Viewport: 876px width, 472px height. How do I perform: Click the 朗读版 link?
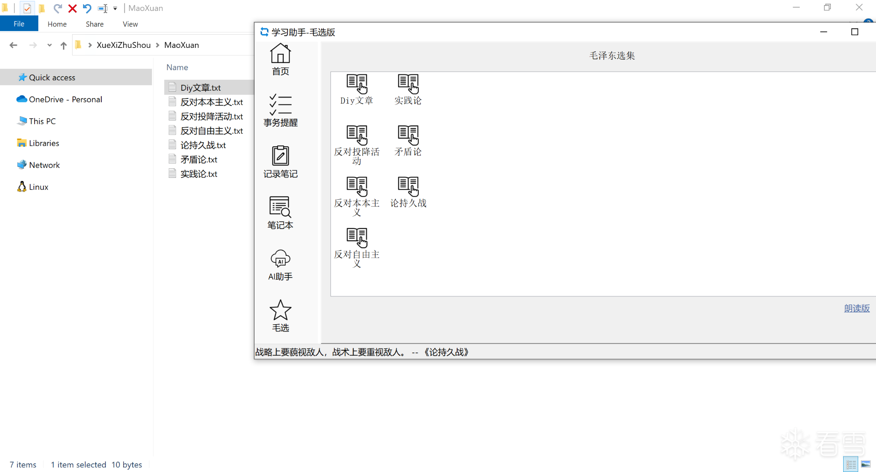click(x=857, y=308)
